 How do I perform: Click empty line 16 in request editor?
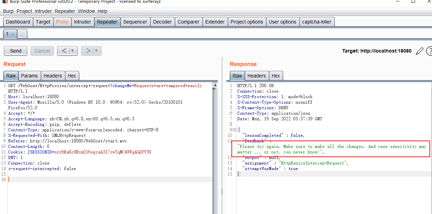[110, 179]
